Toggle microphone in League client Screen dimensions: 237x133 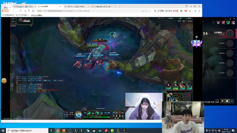point(232,101)
